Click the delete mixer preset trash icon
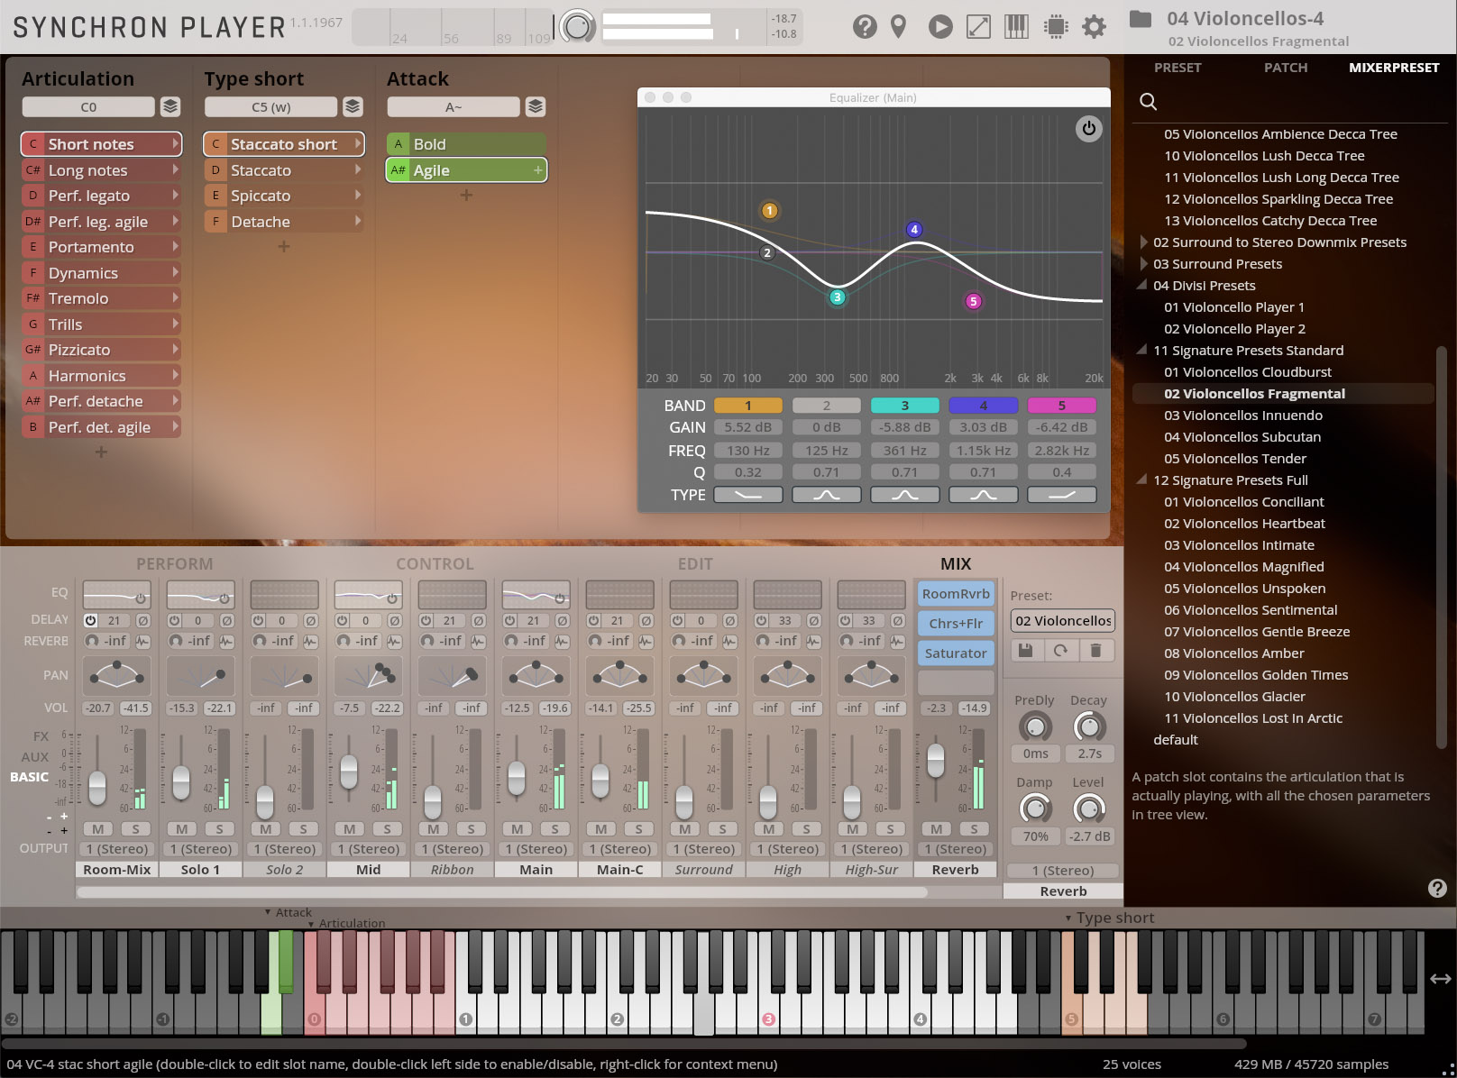The height and width of the screenshot is (1078, 1457). pyautogui.click(x=1095, y=650)
